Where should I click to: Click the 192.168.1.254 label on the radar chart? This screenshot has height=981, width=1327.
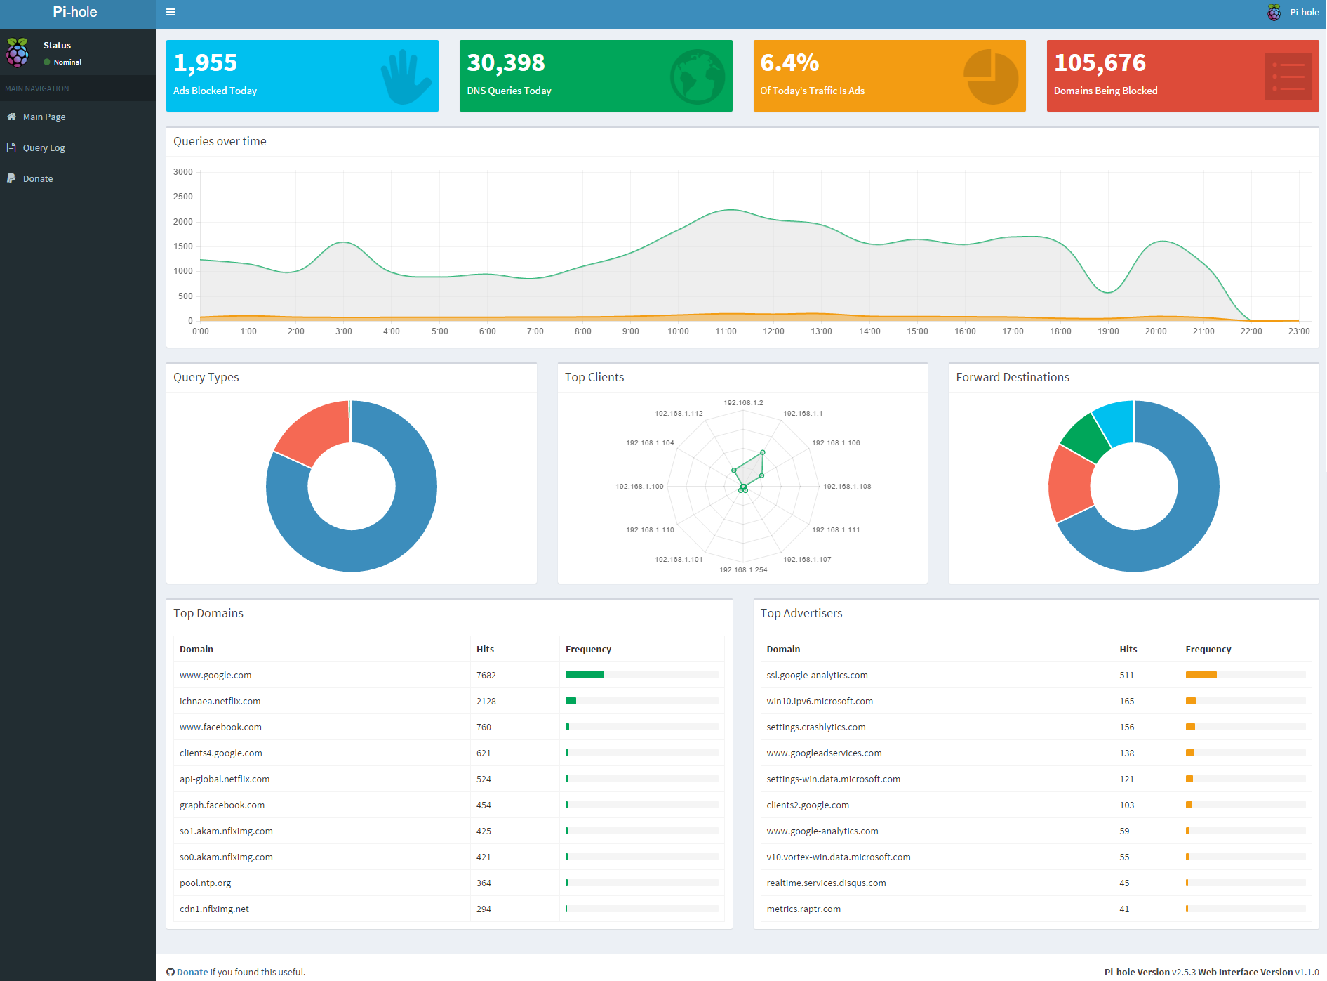(743, 569)
